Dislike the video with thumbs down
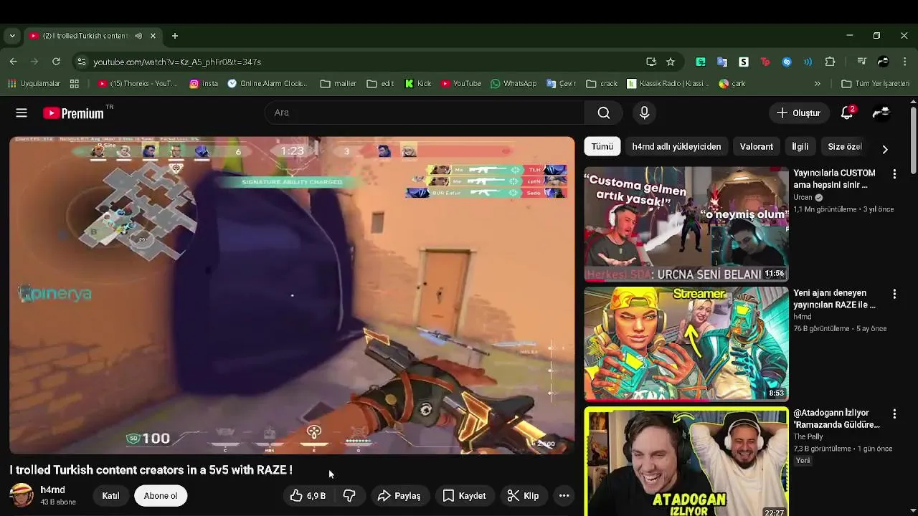This screenshot has width=918, height=516. click(349, 496)
